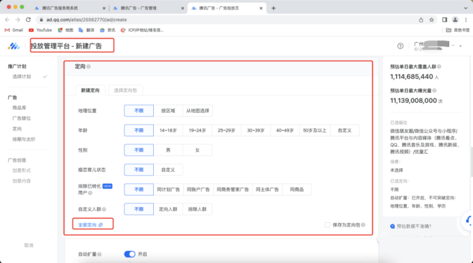This screenshot has width=473, height=263.
Task: Open the browser profile avatar icon
Action: coord(455,20)
